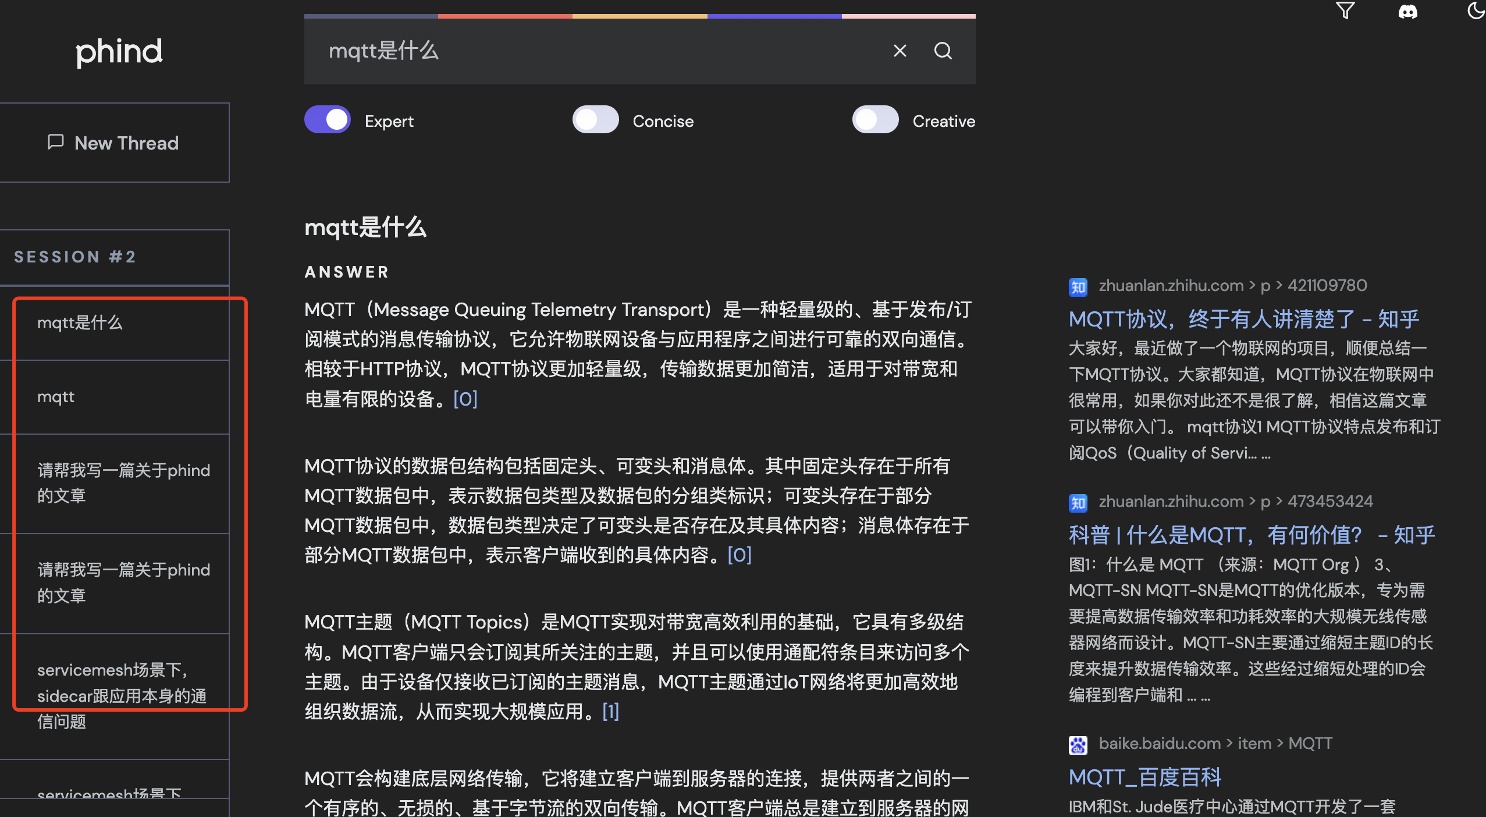This screenshot has width=1486, height=817.
Task: Click URL zhuanlan.zhihu.com > p > 421109780
Action: tap(1232, 286)
